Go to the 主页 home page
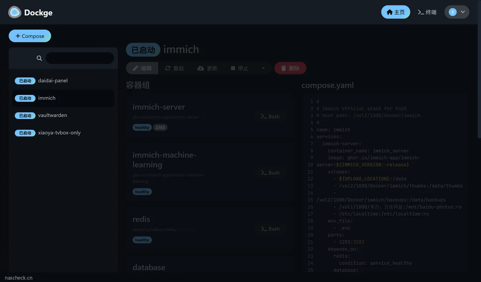The height and width of the screenshot is (282, 481). click(x=395, y=12)
